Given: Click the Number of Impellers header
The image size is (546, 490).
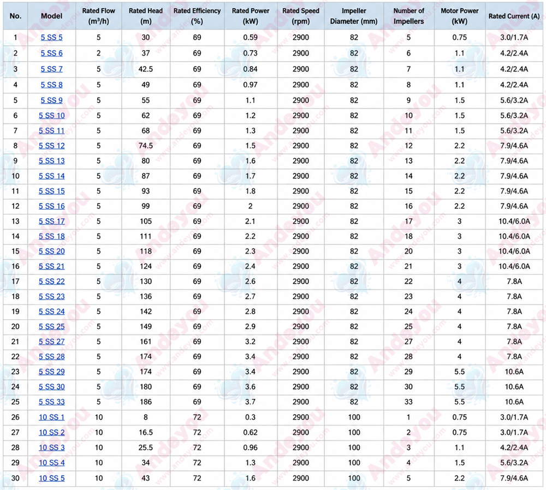Looking at the screenshot, I should [409, 16].
